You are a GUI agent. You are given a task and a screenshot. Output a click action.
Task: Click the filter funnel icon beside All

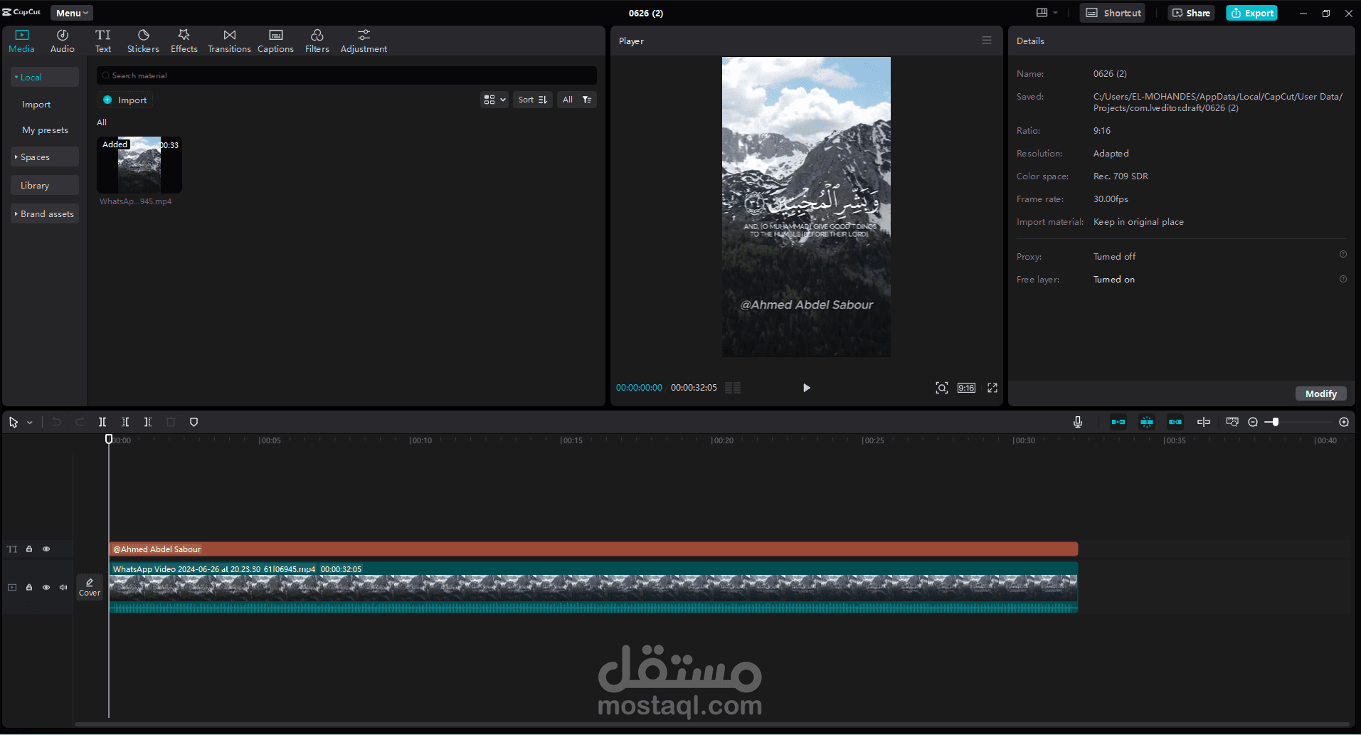tap(587, 100)
